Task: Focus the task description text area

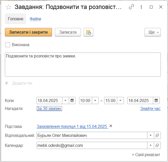Action: (83, 65)
